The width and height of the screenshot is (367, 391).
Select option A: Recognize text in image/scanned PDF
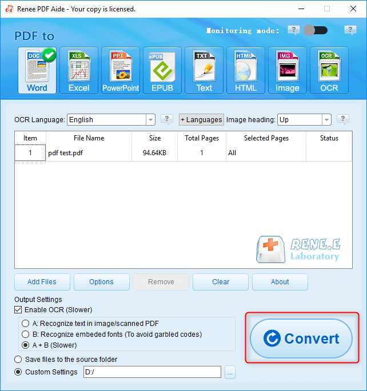tap(26, 324)
